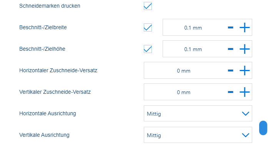Decrease the Beschnitt-/Zielhöhe value with minus
The width and height of the screenshot is (268, 146).
pyautogui.click(x=231, y=49)
